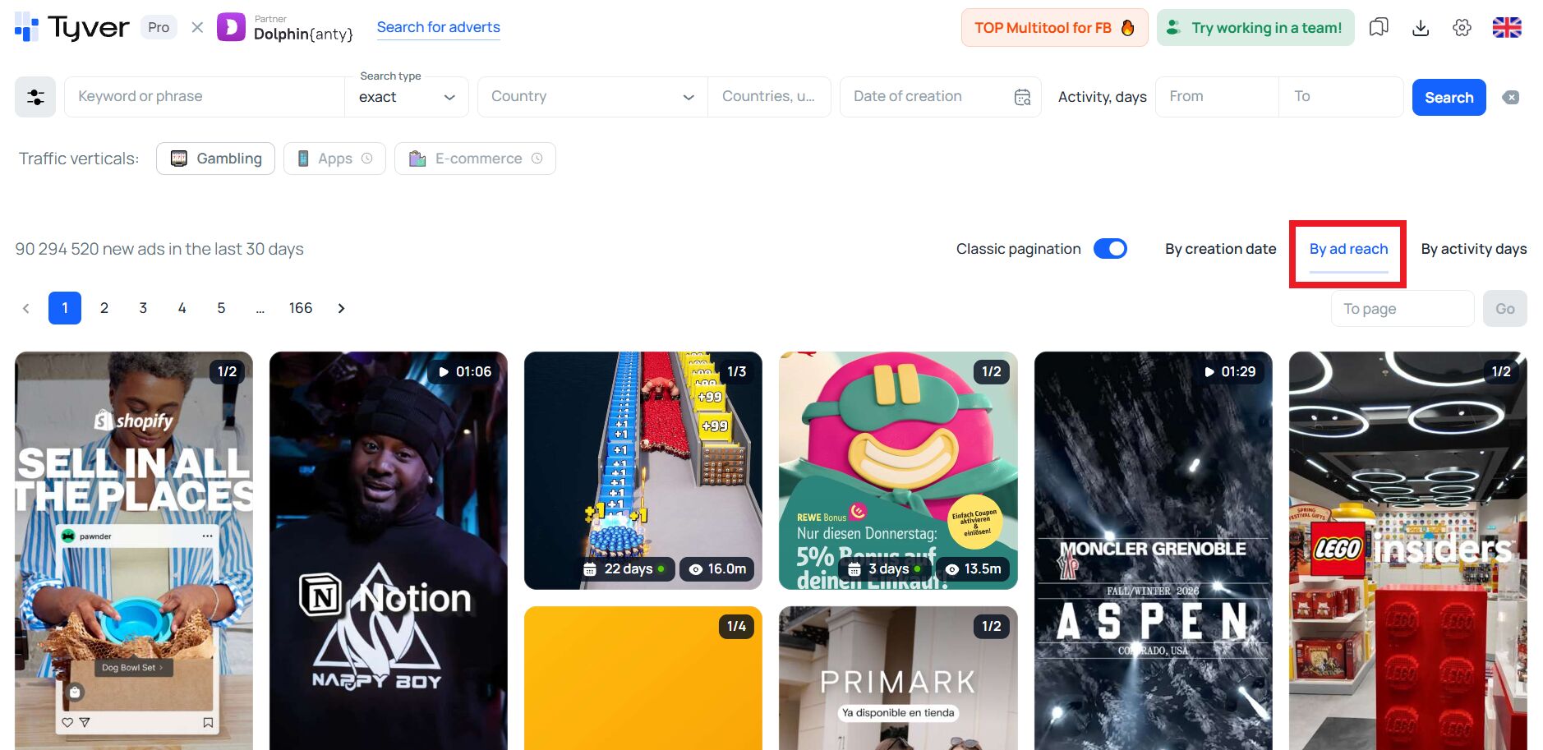The image size is (1543, 750).
Task: Go to page 2
Action: coord(104,308)
